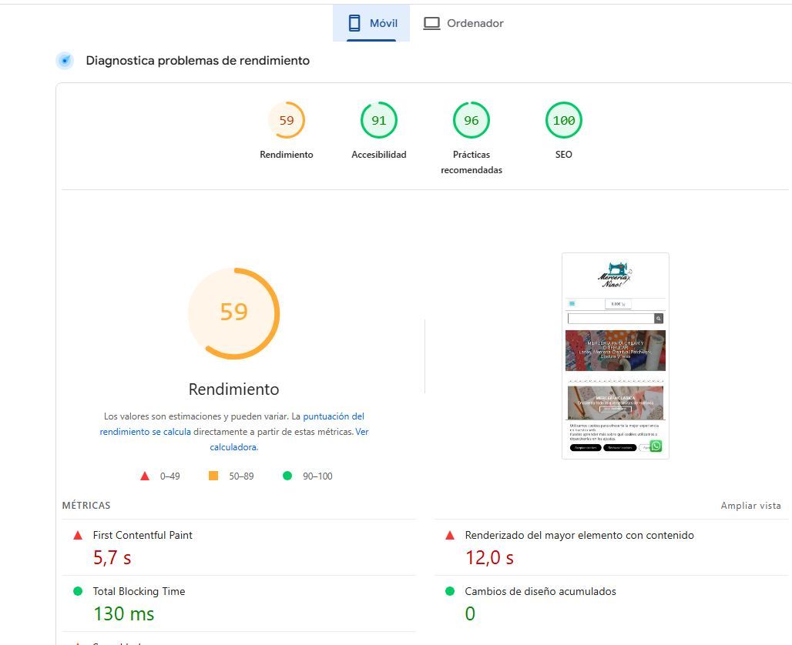This screenshot has width=792, height=645.
Task: Click green circle beside Cambios de diseño acumulados
Action: [450, 591]
